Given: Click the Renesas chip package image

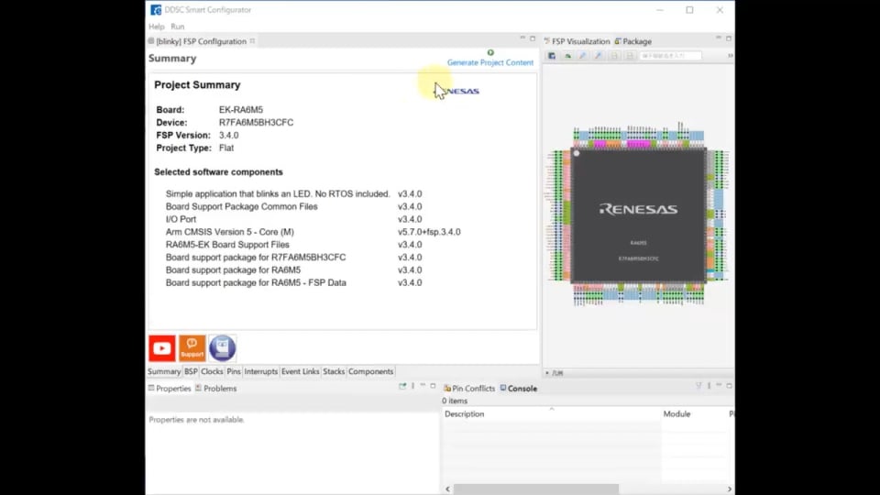Looking at the screenshot, I should (639, 214).
